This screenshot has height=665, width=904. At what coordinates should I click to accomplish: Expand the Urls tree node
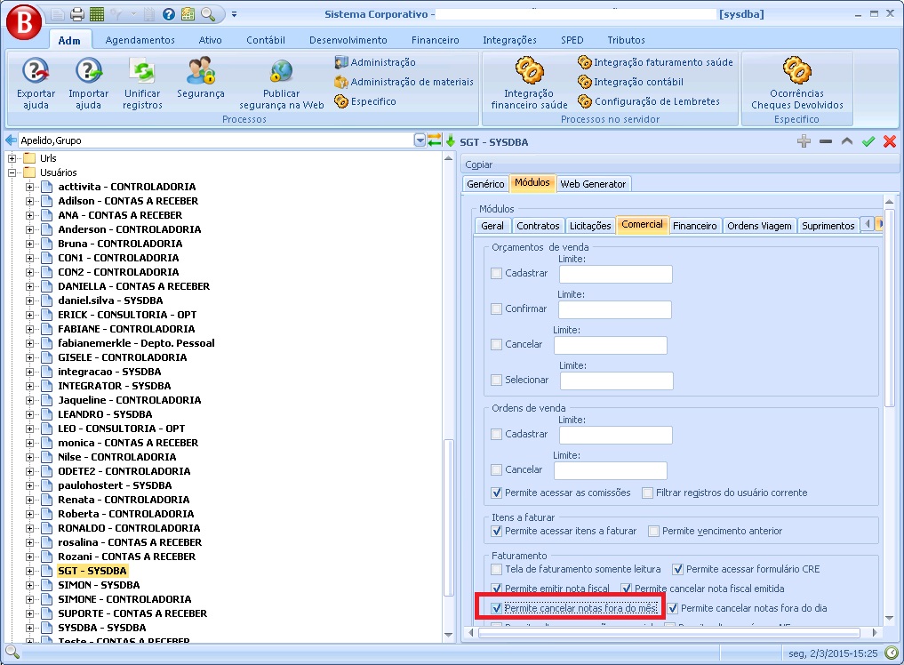tap(12, 158)
